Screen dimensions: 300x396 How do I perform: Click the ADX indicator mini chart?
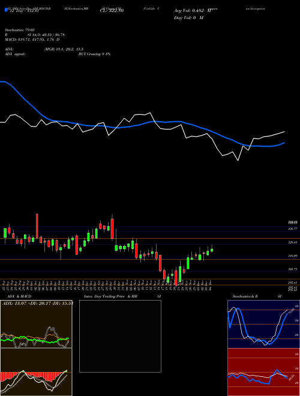36,324
